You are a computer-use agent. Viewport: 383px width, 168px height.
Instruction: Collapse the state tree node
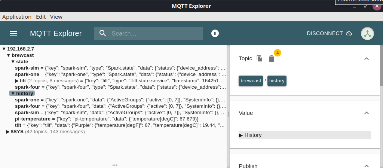tap(13, 61)
